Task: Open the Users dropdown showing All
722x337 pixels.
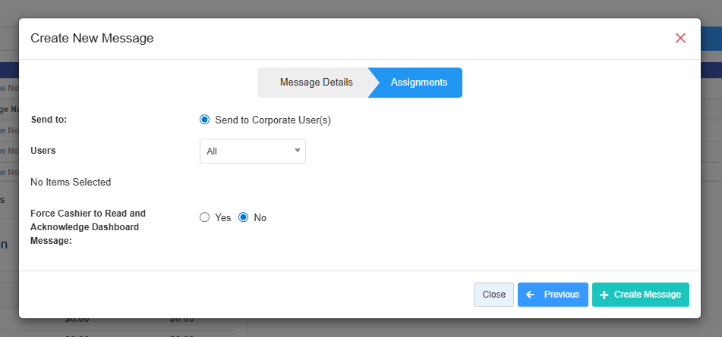Action: 252,151
